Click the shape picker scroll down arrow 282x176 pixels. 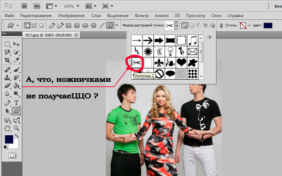[x=201, y=77]
